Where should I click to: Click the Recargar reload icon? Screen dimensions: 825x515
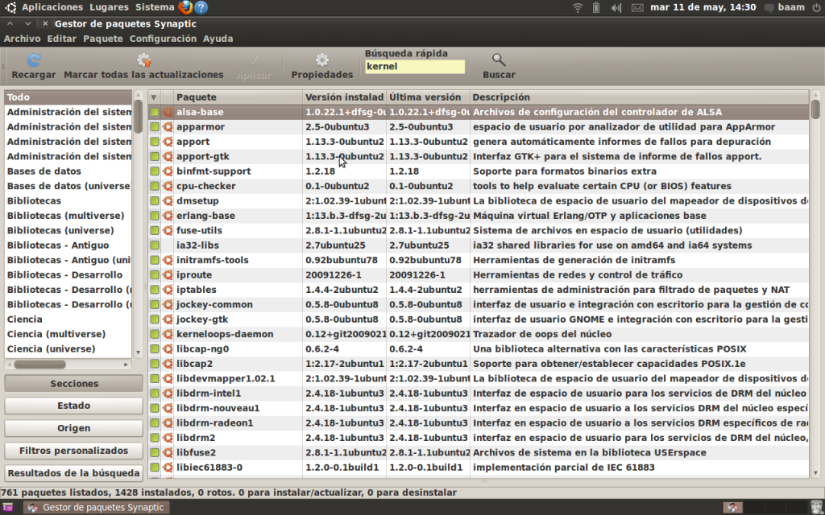(34, 60)
